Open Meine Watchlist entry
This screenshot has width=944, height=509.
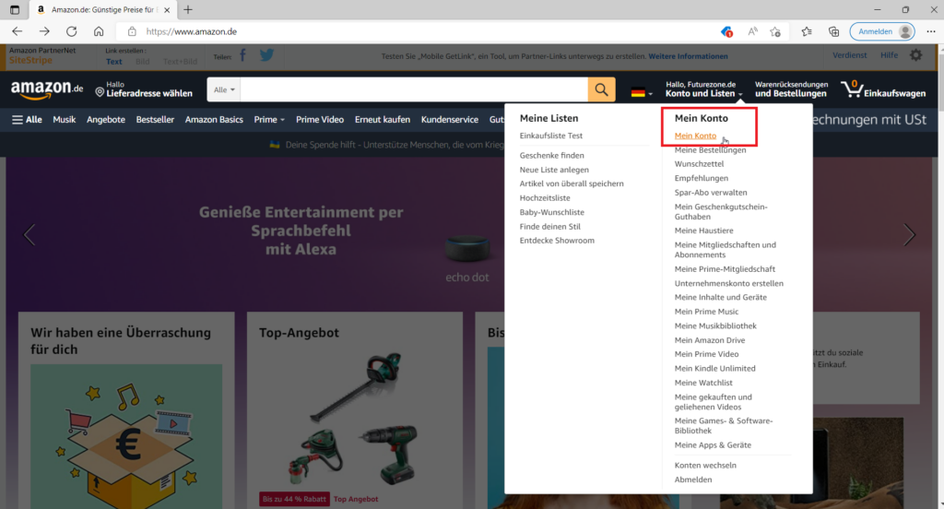(x=703, y=383)
